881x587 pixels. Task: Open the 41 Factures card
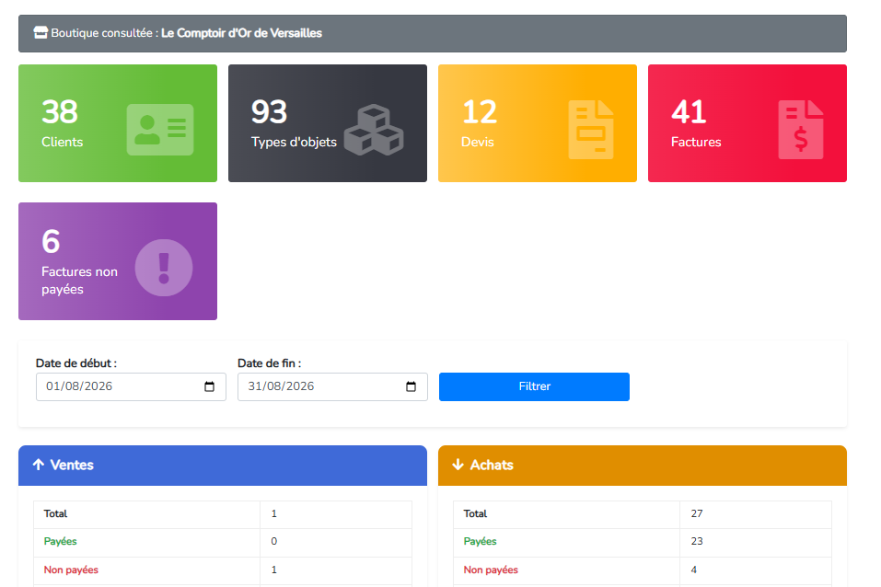coord(748,123)
